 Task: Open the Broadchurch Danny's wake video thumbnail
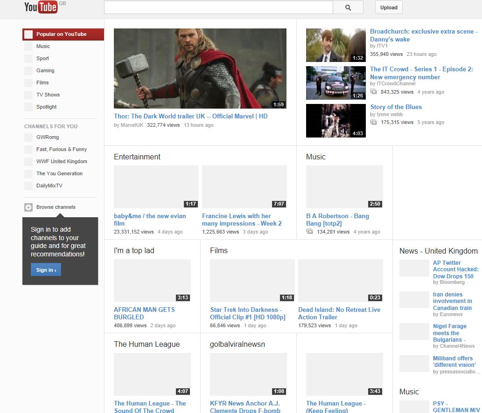click(x=335, y=45)
